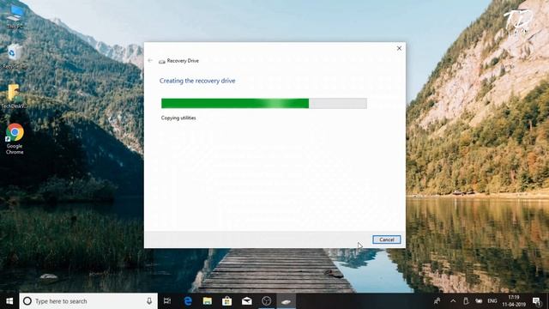Open the Windows Start menu
This screenshot has height=309, width=549.
[9, 301]
